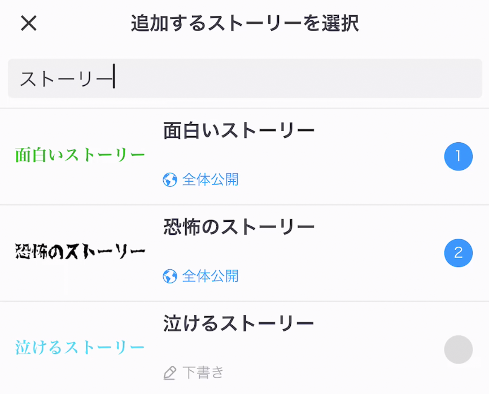Click the 全体公開 link for 恐怖のストーリー
Viewport: 489px width, 394px height.
[209, 277]
